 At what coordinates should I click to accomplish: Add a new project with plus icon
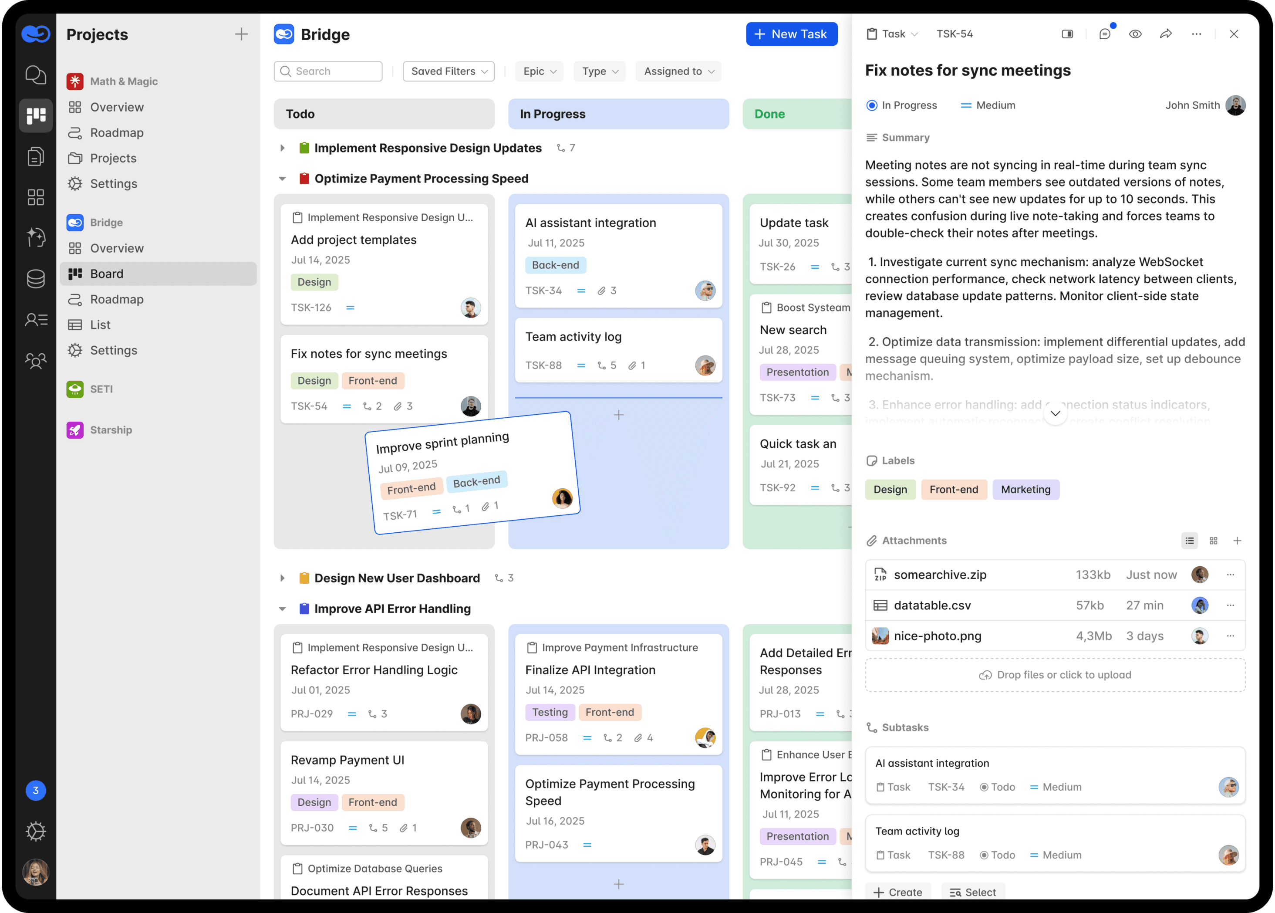click(241, 34)
